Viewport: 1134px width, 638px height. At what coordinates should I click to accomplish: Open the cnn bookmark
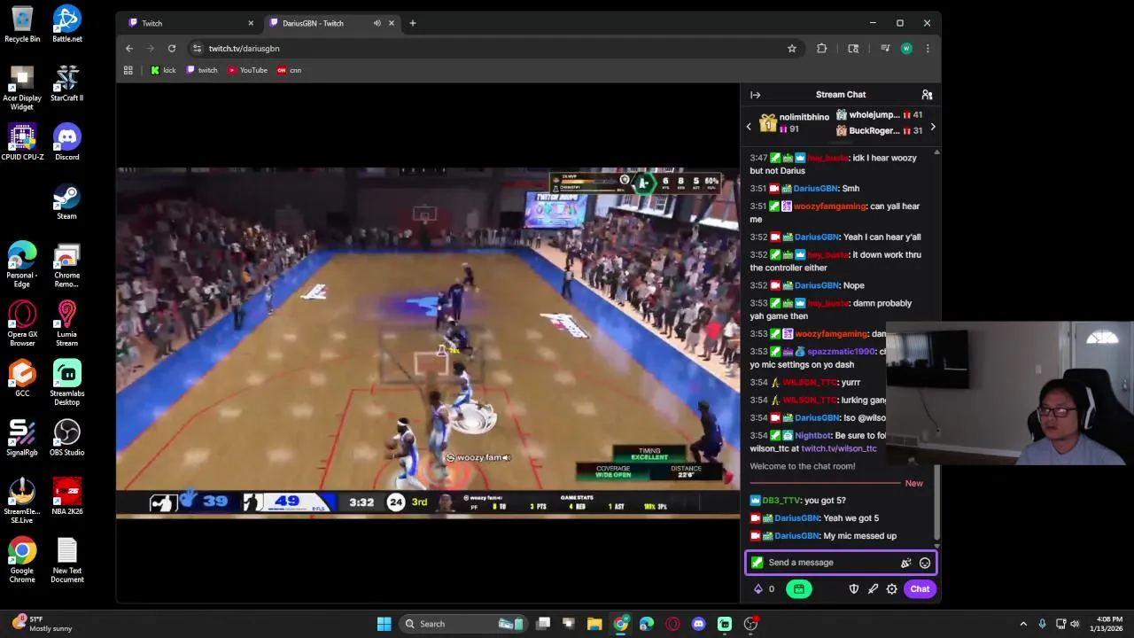[290, 70]
